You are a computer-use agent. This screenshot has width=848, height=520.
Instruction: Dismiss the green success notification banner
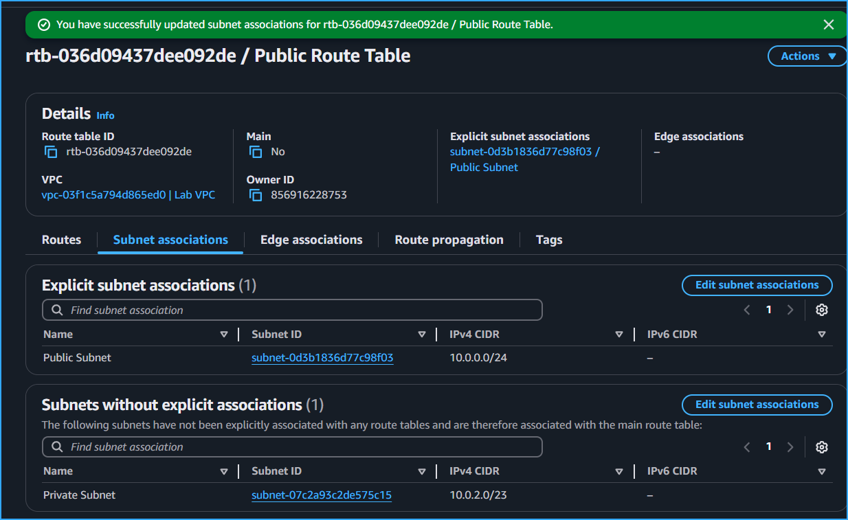pyautogui.click(x=829, y=23)
